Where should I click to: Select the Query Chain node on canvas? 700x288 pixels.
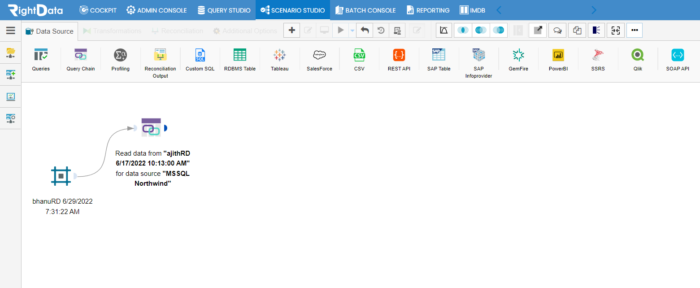(151, 127)
